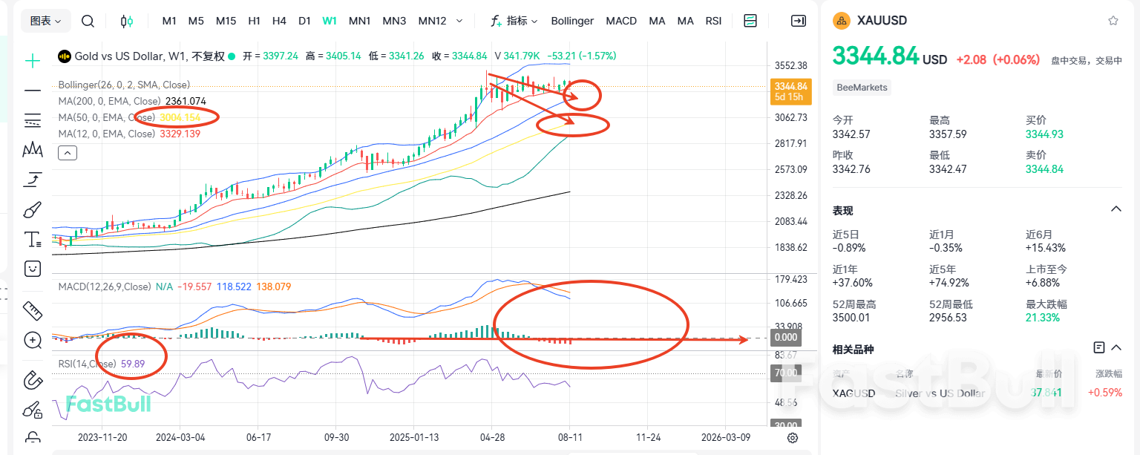Open the 图表 dropdown menu
The width and height of the screenshot is (1140, 455).
(46, 21)
